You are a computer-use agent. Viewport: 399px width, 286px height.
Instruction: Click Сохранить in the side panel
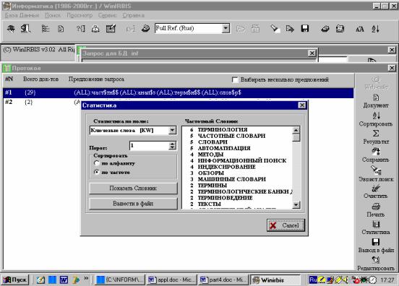[x=376, y=155]
